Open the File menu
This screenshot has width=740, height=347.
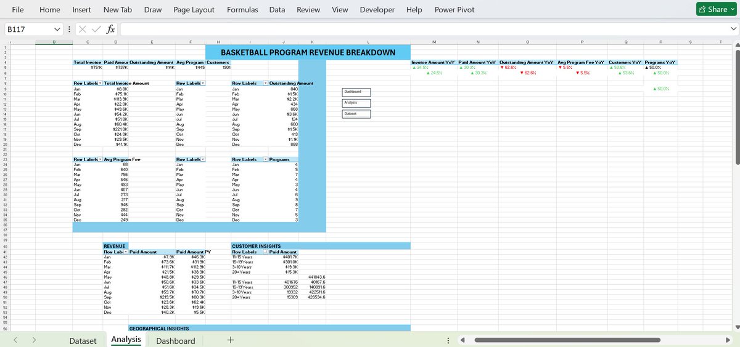pos(18,9)
